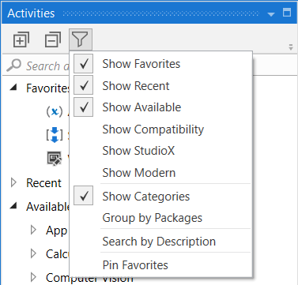Click the Collapse All icon

pos(53,39)
